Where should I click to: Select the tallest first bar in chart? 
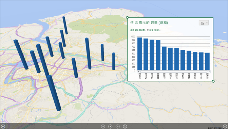tap(139, 54)
